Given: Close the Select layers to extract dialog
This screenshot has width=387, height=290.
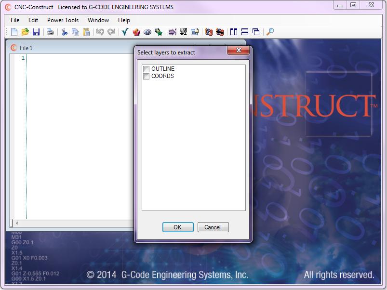Looking at the screenshot, I should 238,50.
